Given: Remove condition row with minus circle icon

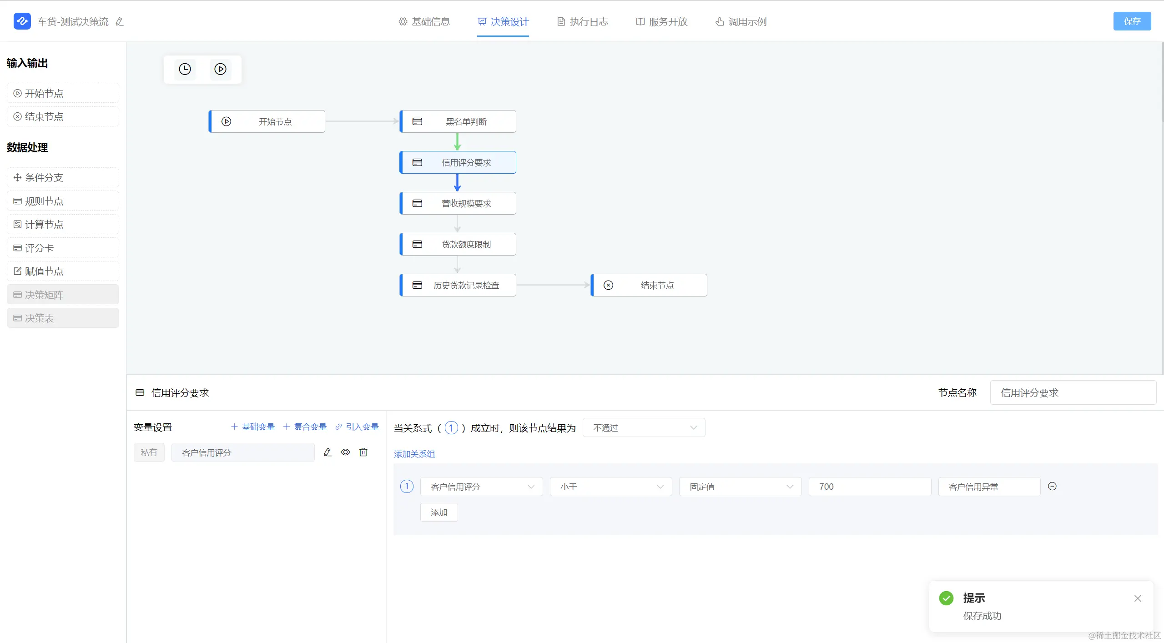Looking at the screenshot, I should [x=1052, y=486].
